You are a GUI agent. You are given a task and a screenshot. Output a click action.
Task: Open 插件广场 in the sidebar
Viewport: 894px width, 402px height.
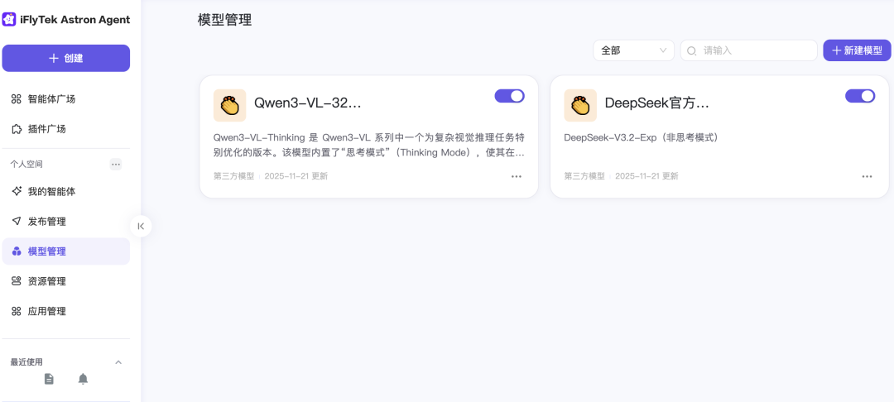pyautogui.click(x=66, y=129)
